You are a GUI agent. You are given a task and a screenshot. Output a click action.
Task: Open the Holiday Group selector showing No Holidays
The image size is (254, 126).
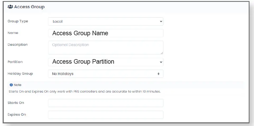105,74
